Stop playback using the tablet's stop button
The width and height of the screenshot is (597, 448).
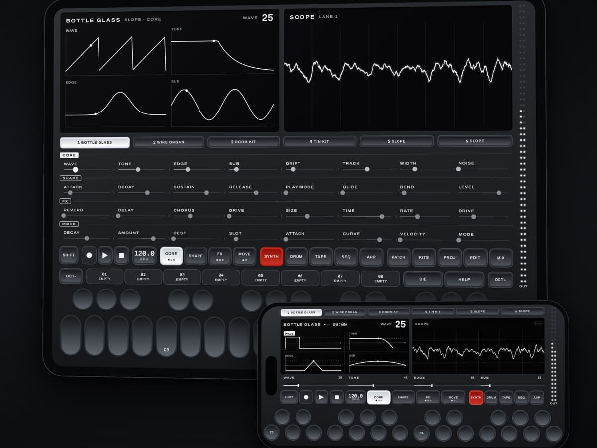pos(121,255)
